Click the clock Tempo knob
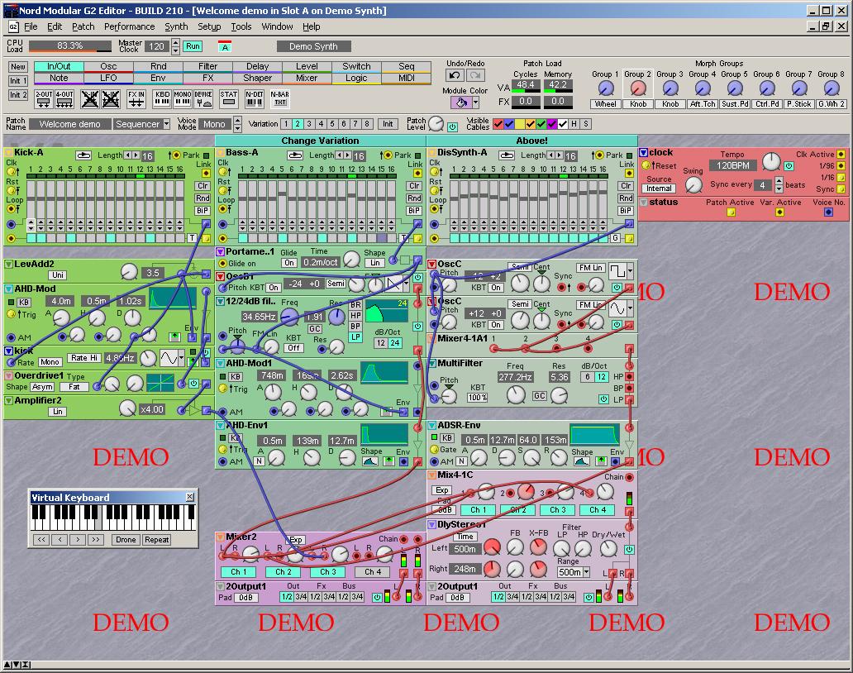This screenshot has width=853, height=673. pyautogui.click(x=771, y=161)
